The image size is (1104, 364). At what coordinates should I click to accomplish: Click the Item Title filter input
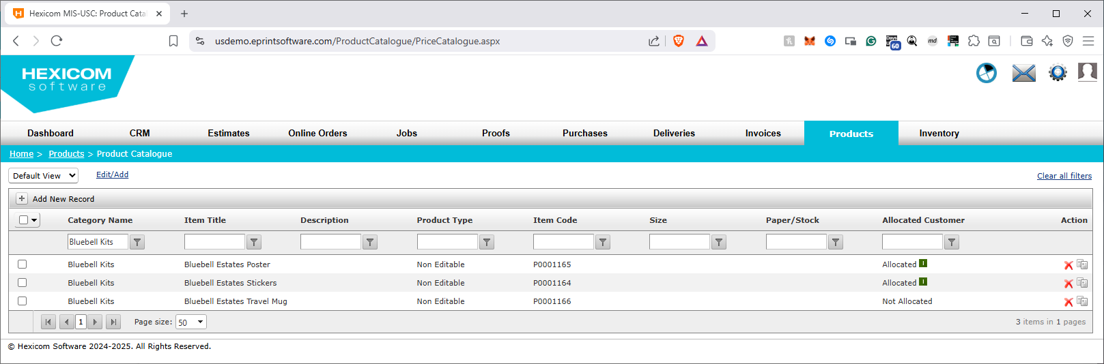[x=214, y=242]
